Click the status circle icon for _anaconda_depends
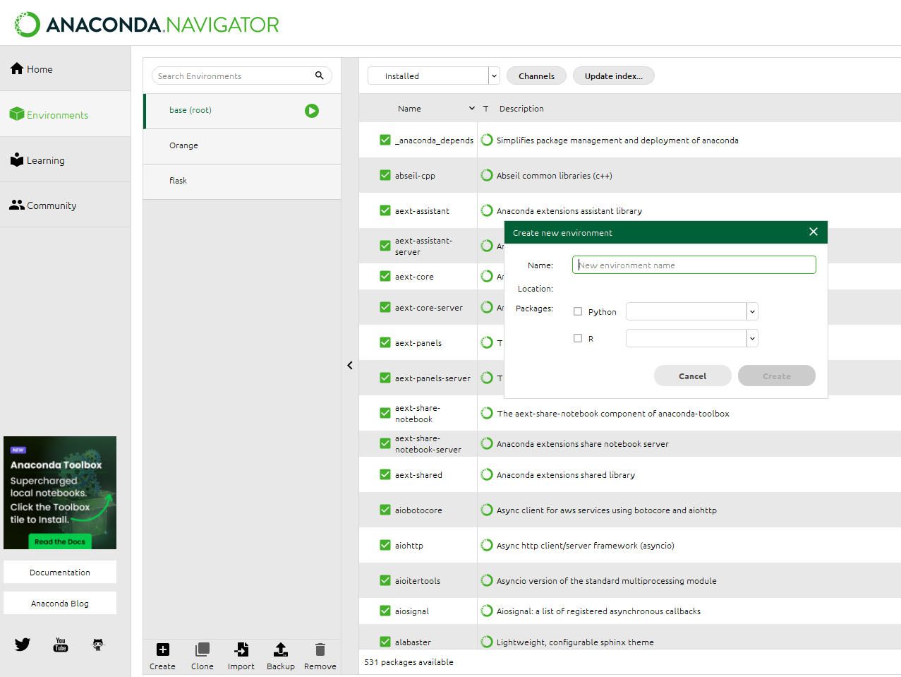901x677 pixels. pyautogui.click(x=487, y=140)
